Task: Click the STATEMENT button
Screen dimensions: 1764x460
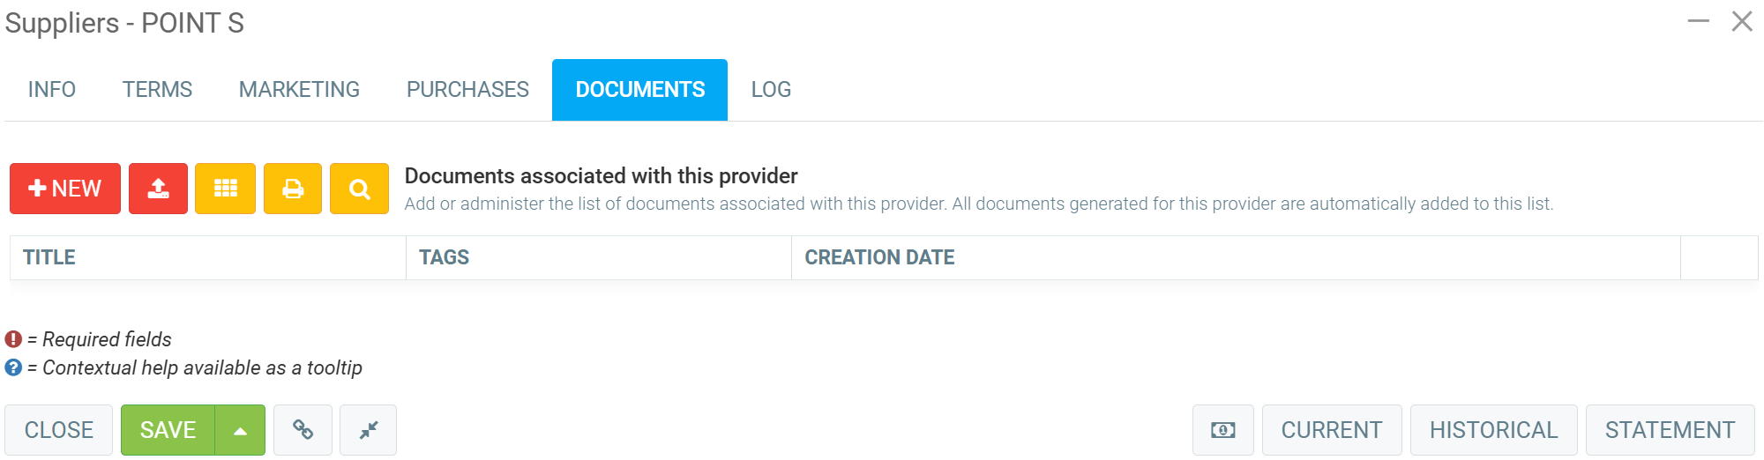Action: click(1670, 430)
